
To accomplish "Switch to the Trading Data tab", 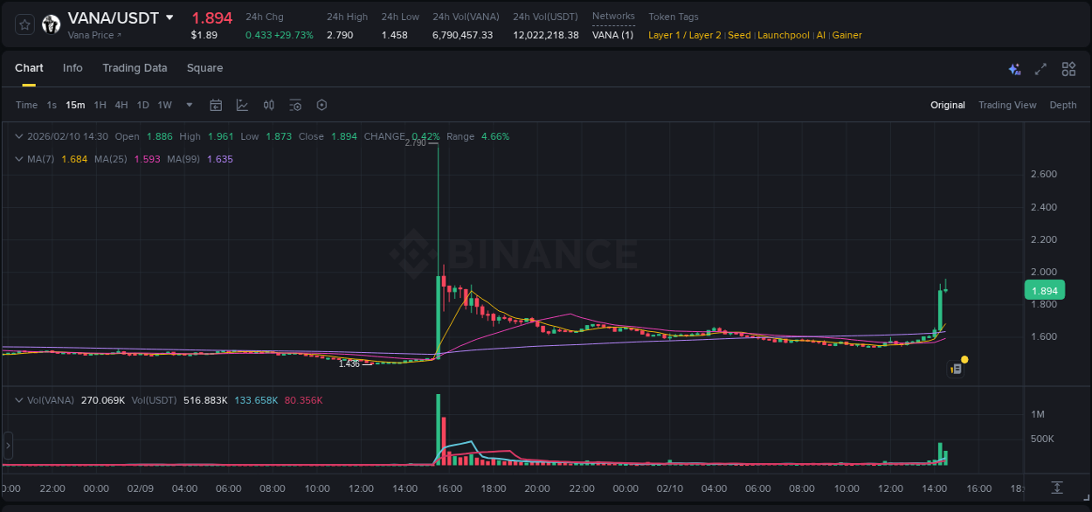I will click(x=135, y=68).
